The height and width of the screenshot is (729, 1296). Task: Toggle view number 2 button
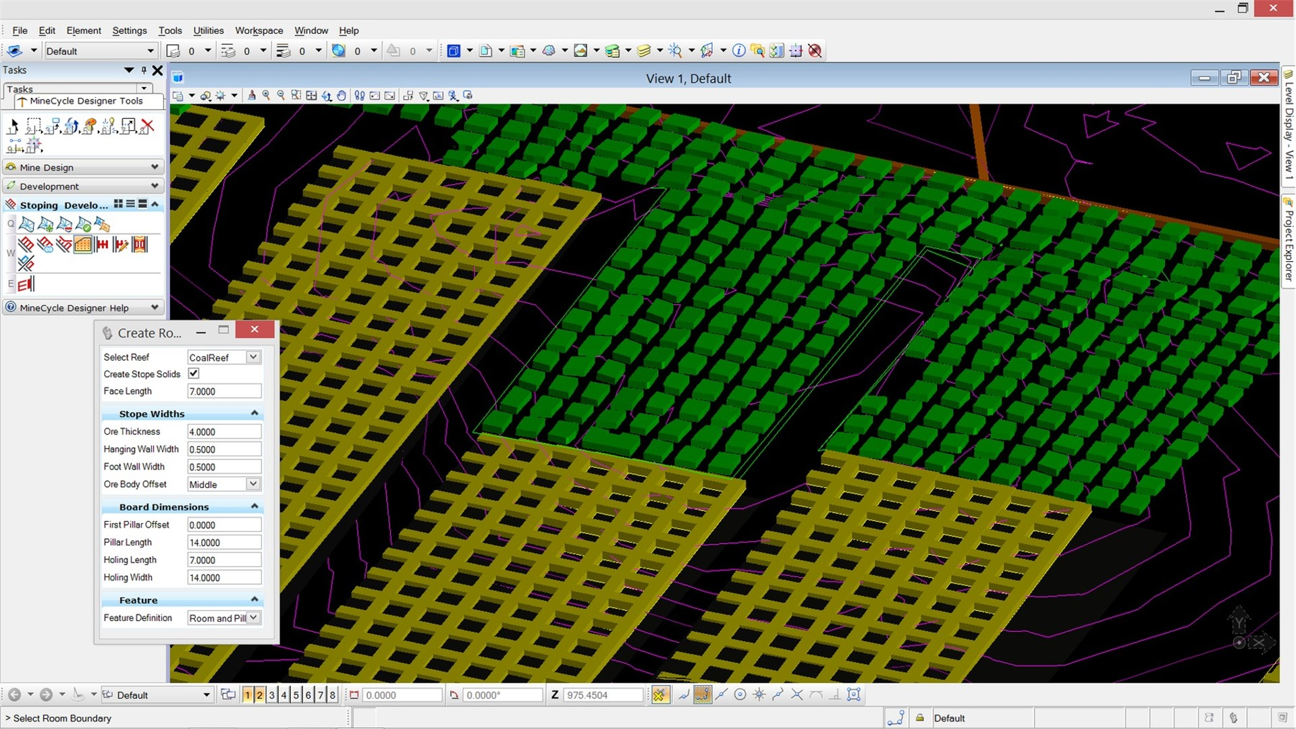[260, 695]
